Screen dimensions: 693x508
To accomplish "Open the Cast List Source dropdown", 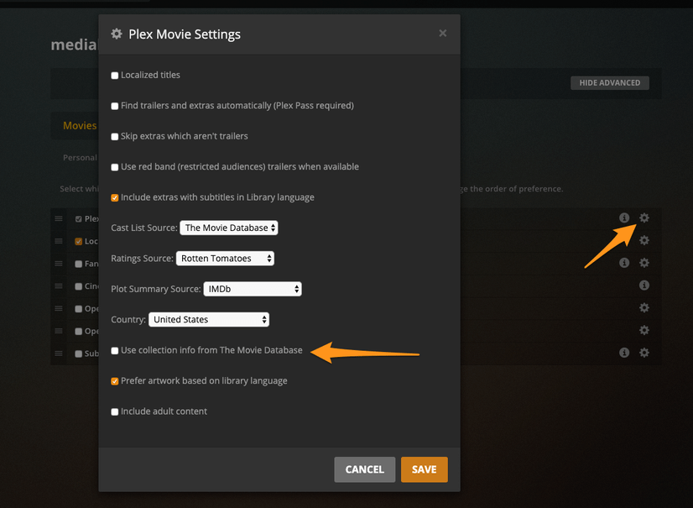I will (x=228, y=228).
